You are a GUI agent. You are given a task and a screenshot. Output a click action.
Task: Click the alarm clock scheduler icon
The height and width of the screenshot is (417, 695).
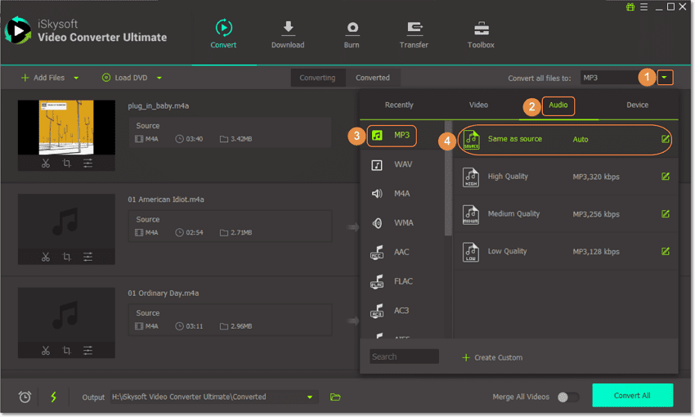[x=25, y=397]
